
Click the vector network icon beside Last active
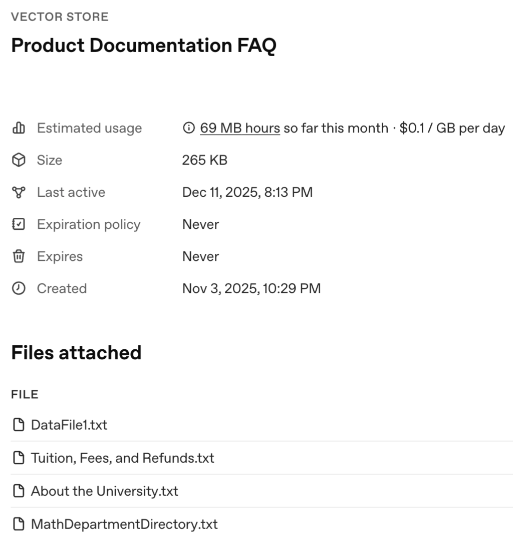[x=19, y=192]
